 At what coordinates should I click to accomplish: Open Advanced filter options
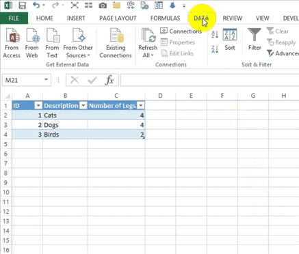click(283, 53)
